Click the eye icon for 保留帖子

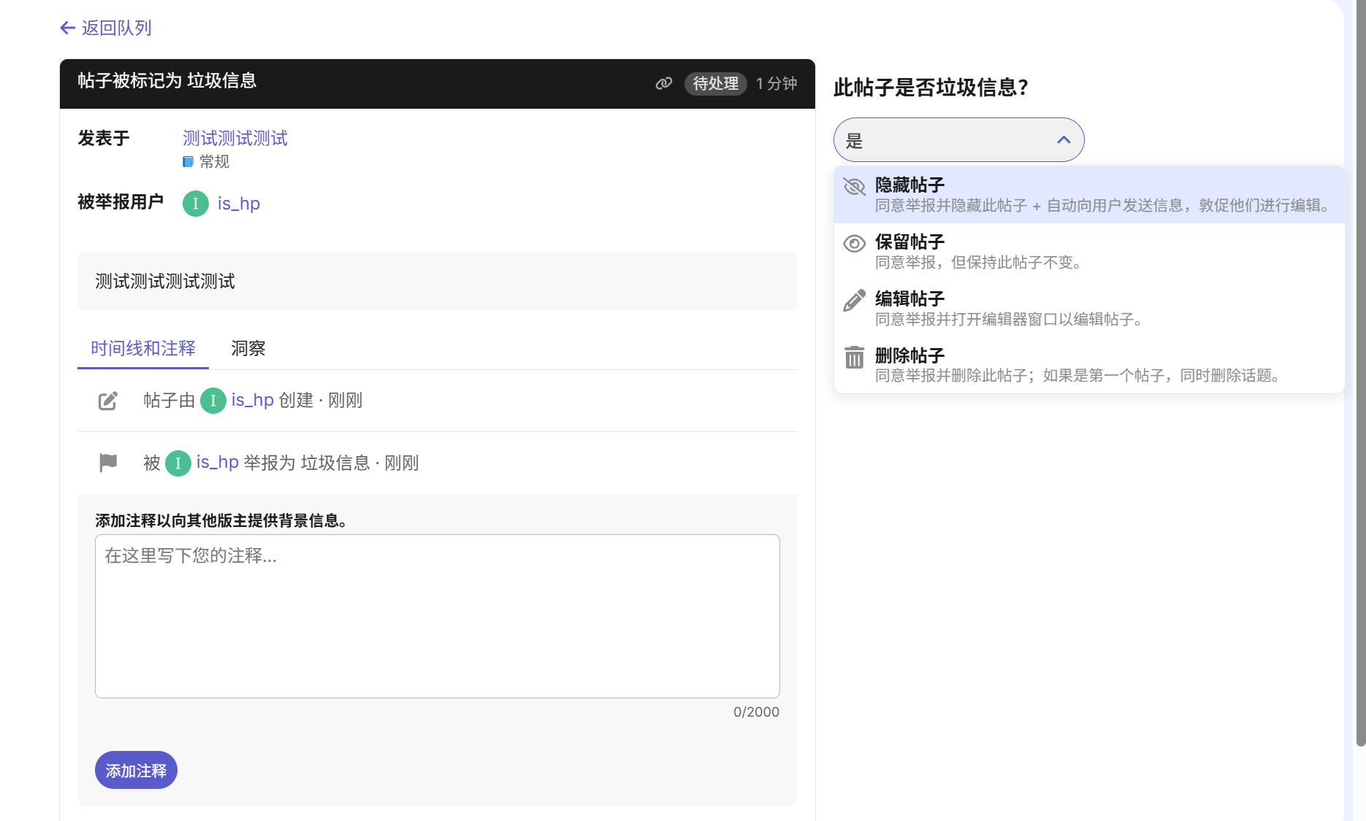pos(854,244)
